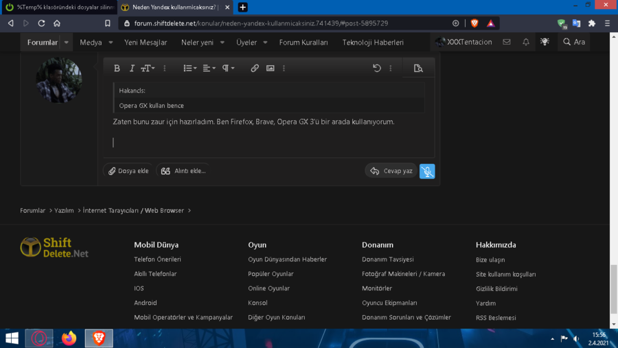618x348 pixels.
Task: Insert an image using the editor toolbar
Action: click(x=271, y=68)
